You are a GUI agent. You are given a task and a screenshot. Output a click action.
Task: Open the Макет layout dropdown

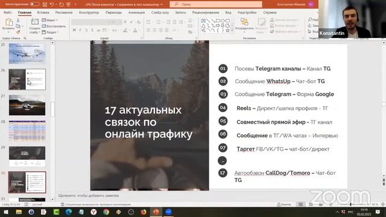pyautogui.click(x=49, y=20)
